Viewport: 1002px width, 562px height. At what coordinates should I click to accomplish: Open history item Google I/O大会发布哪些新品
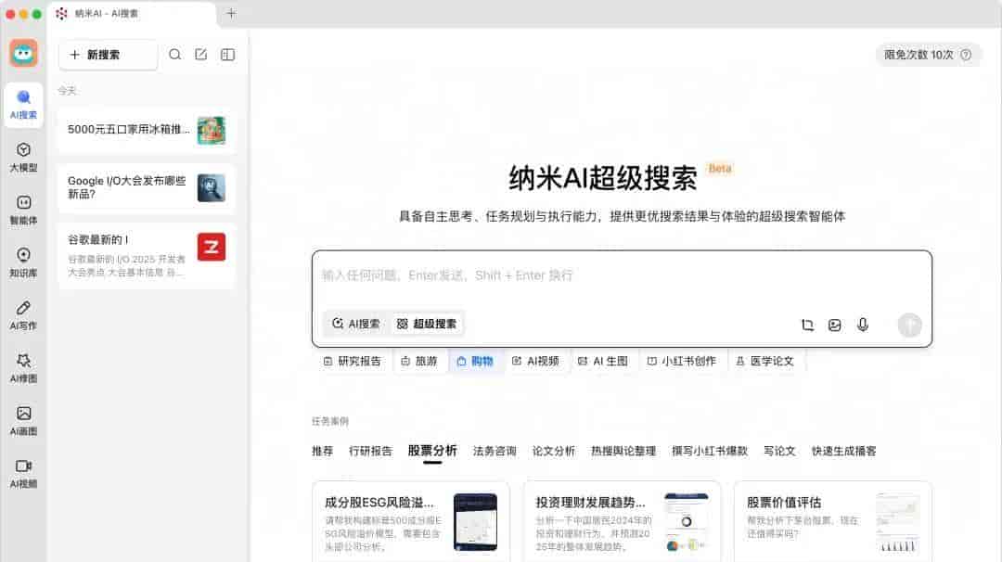[x=147, y=187]
